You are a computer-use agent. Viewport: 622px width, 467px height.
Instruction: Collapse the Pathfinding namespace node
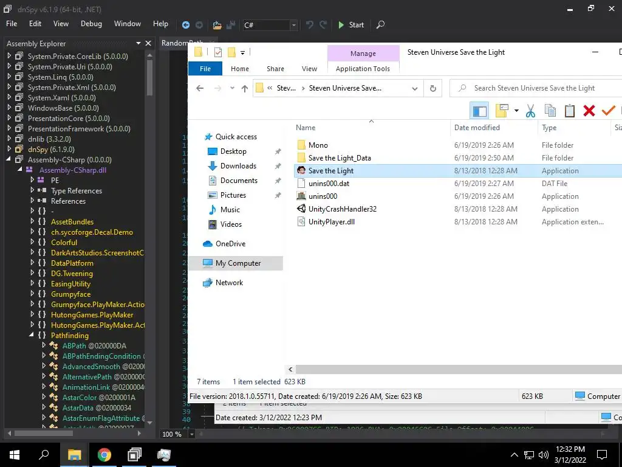pyautogui.click(x=32, y=335)
